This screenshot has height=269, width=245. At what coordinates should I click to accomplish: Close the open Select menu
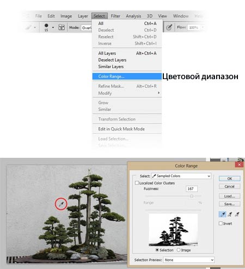tap(100, 16)
